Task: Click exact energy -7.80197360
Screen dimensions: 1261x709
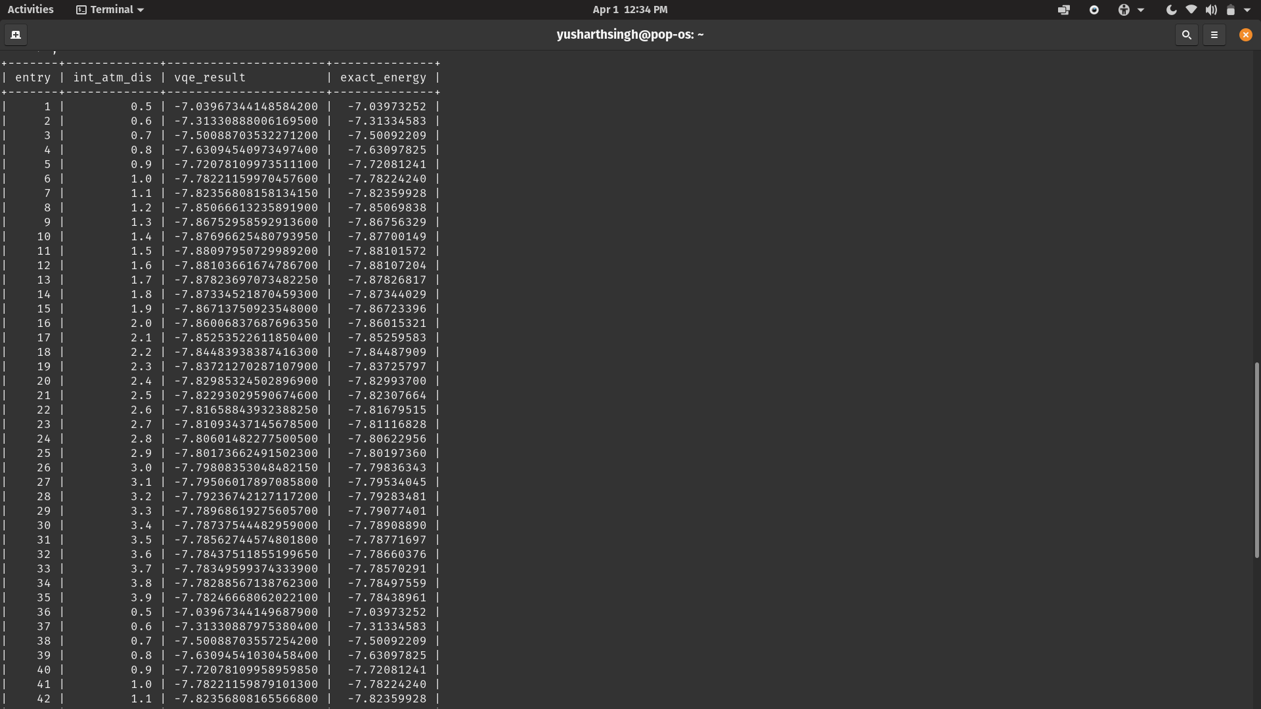Action: 387,453
